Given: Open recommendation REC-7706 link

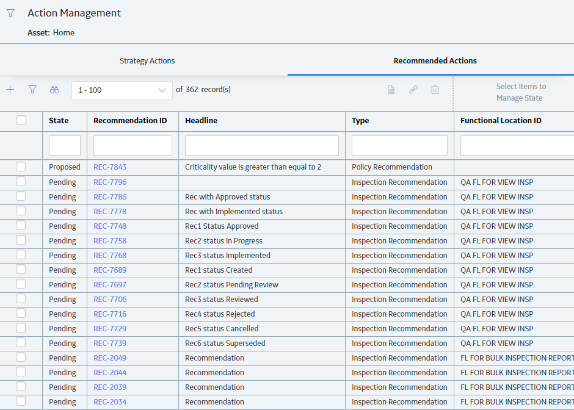Looking at the screenshot, I should point(110,299).
